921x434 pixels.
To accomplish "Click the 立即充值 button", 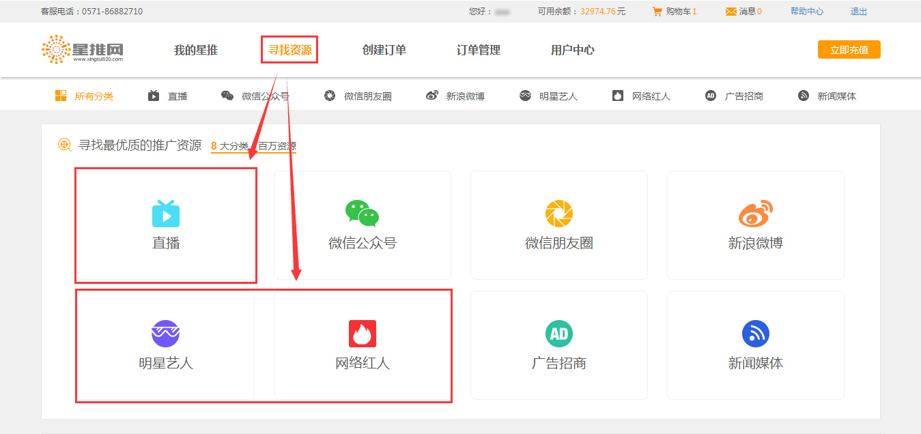I will (x=849, y=50).
